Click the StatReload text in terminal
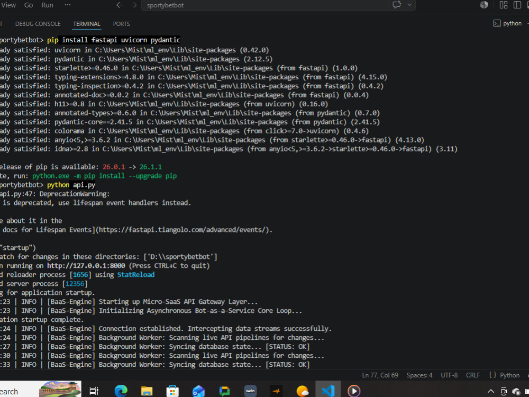 pos(136,275)
